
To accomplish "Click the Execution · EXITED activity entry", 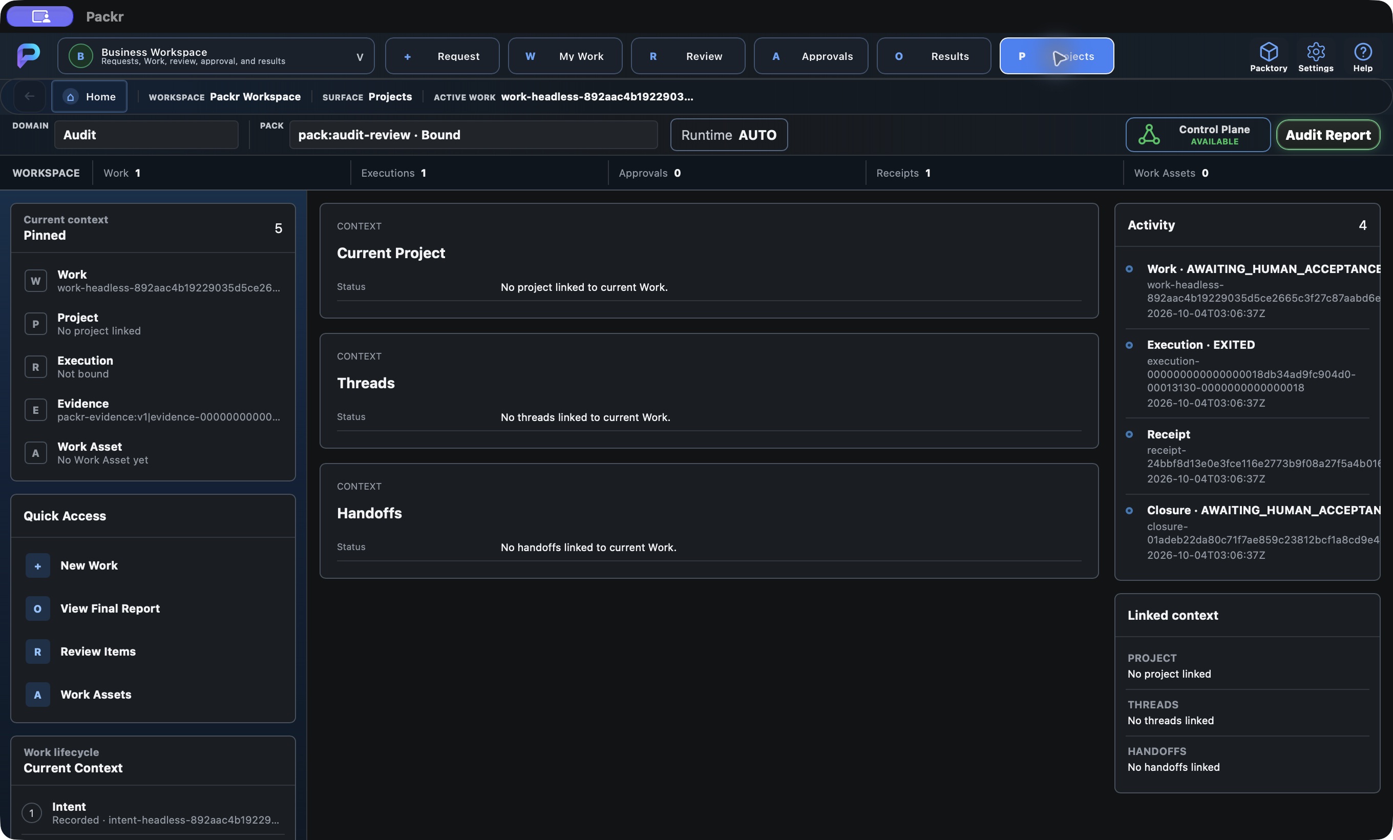I will (x=1248, y=374).
